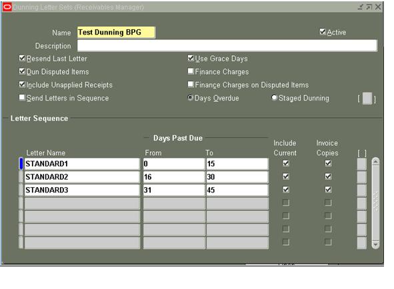
Task: Click the Name field with Test Dunning BPG
Action: tap(117, 33)
